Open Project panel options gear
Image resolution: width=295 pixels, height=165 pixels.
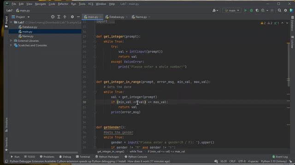point(72,17)
